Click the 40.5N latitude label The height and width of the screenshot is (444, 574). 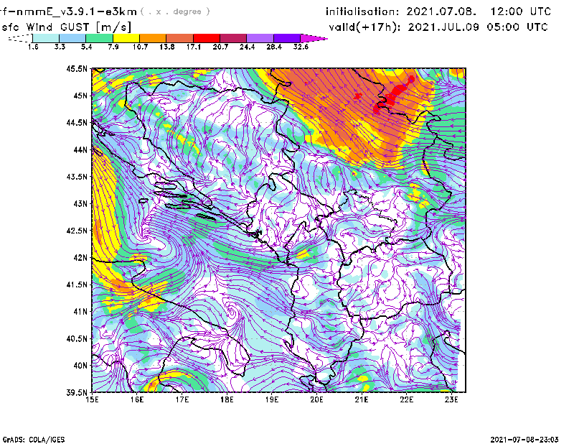pyautogui.click(x=77, y=339)
